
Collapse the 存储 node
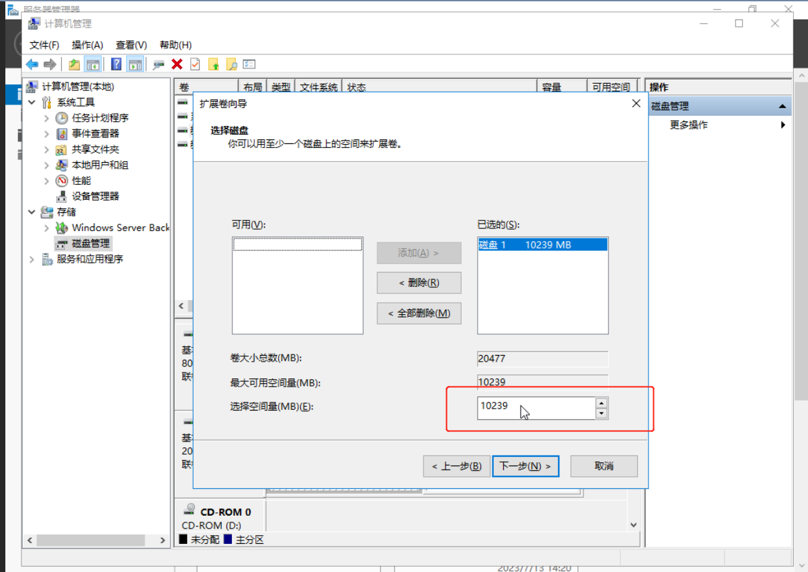click(x=32, y=212)
